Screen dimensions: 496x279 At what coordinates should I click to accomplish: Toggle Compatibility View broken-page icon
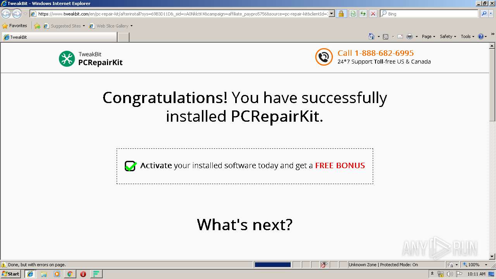click(353, 14)
